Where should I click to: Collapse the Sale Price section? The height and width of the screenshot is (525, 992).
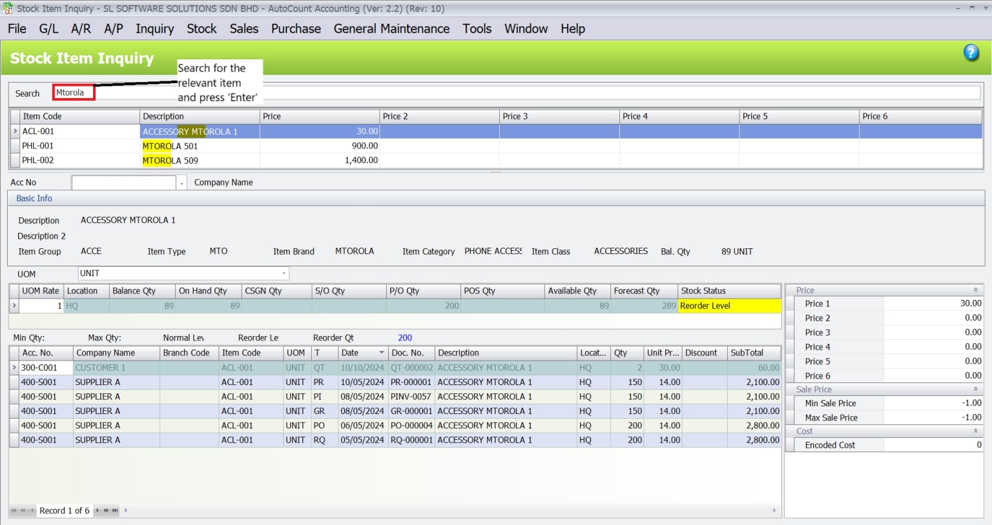(975, 389)
